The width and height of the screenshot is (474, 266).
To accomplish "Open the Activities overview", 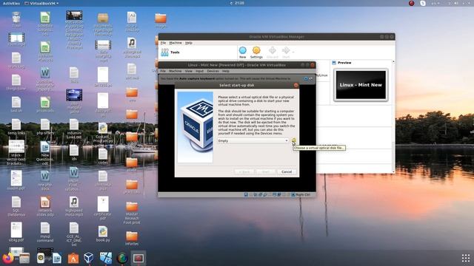I will click(x=11, y=3).
